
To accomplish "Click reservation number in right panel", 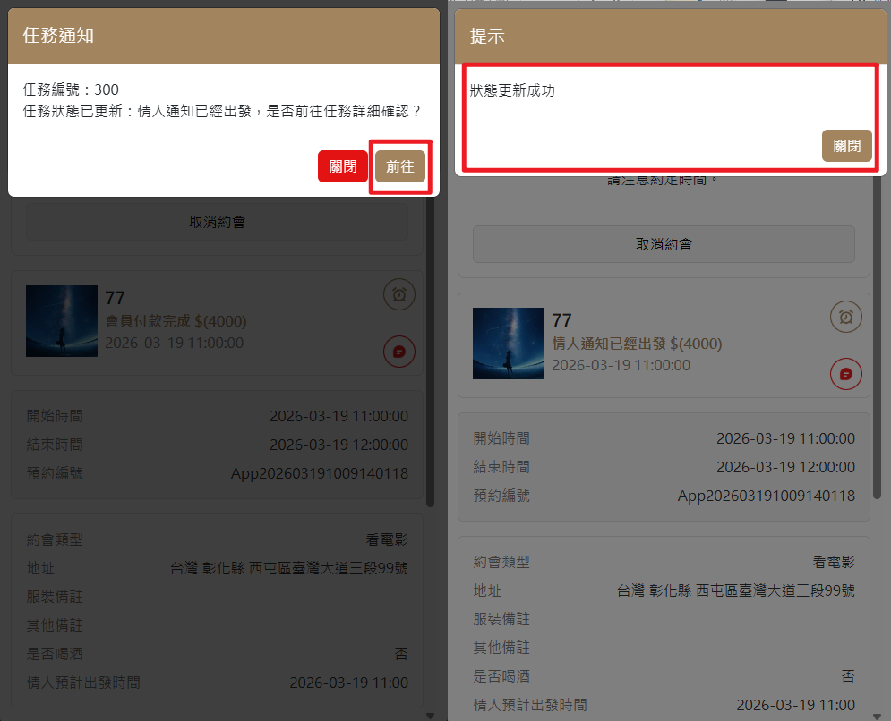I will click(x=766, y=496).
